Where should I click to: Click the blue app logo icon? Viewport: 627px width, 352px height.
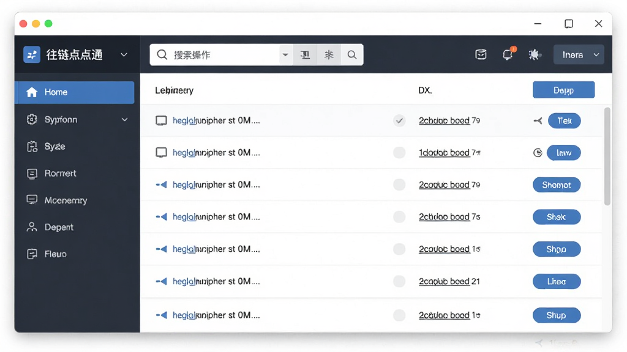coord(32,54)
